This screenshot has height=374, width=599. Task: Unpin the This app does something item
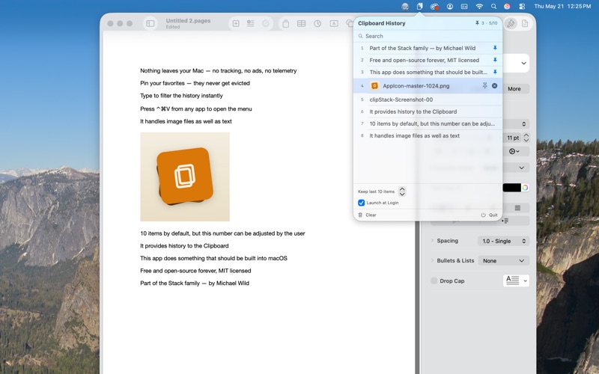click(x=495, y=72)
